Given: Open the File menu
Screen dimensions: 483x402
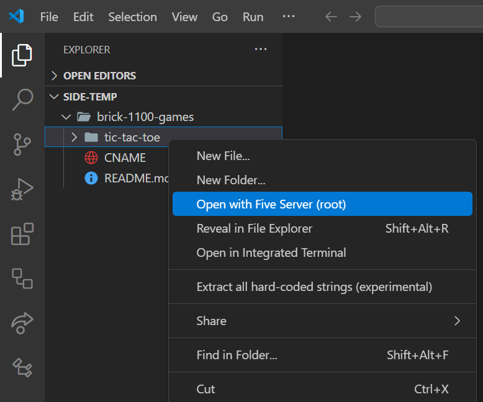Looking at the screenshot, I should tap(49, 17).
